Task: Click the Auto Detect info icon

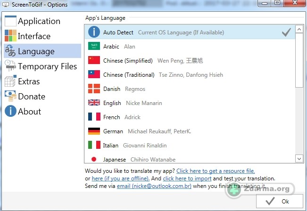Action: tap(94, 32)
